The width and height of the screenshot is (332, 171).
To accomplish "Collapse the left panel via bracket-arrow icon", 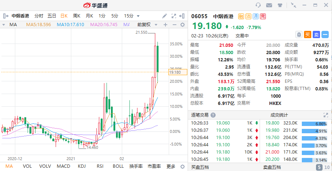I will click(x=6, y=16).
